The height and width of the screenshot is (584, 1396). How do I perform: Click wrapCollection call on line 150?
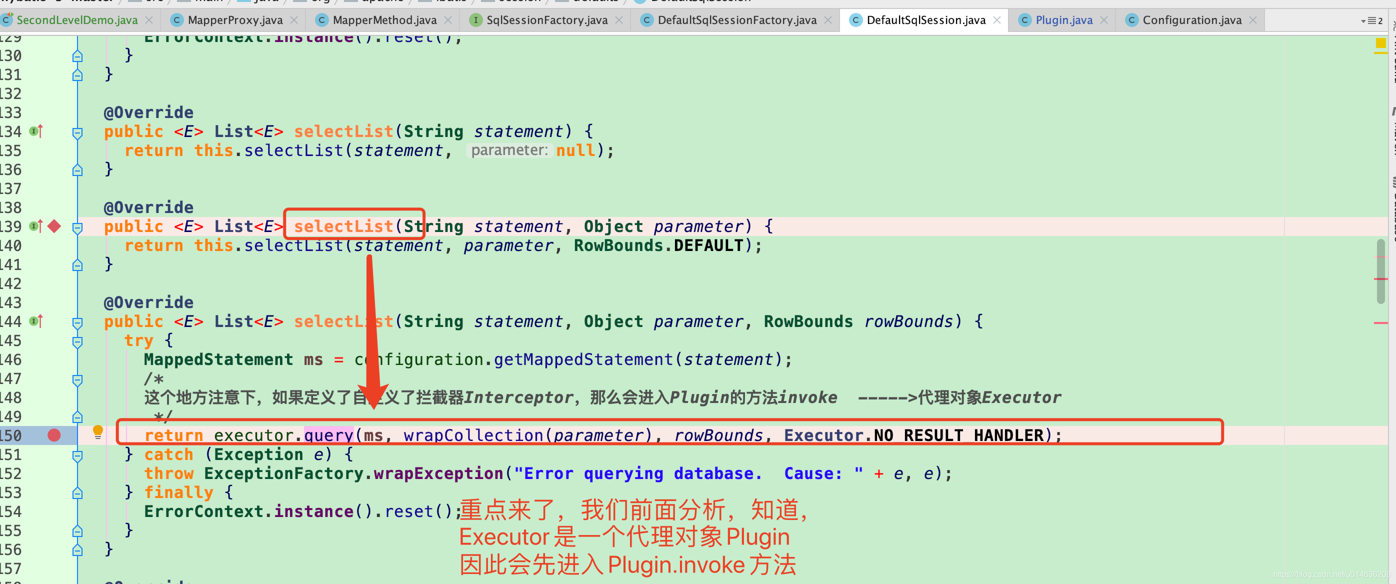tap(473, 435)
